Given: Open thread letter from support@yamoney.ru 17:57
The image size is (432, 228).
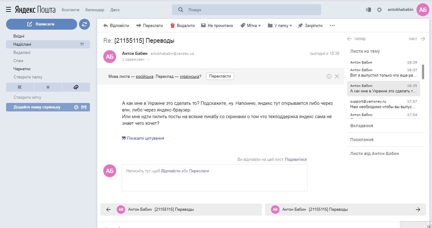Looking at the screenshot, I should pyautogui.click(x=384, y=104).
